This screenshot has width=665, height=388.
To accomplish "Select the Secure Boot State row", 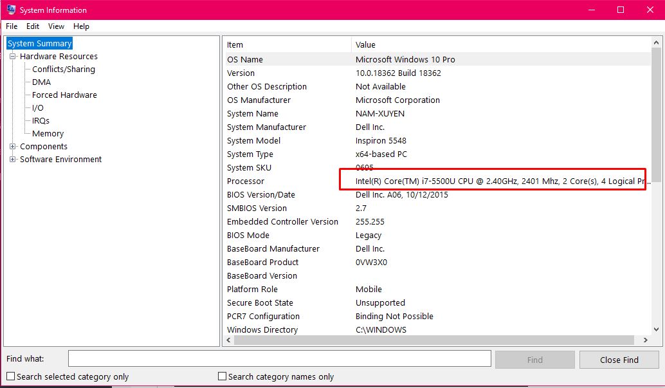I will point(437,302).
